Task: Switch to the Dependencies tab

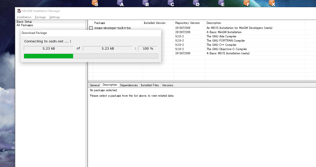Action: coord(129,85)
